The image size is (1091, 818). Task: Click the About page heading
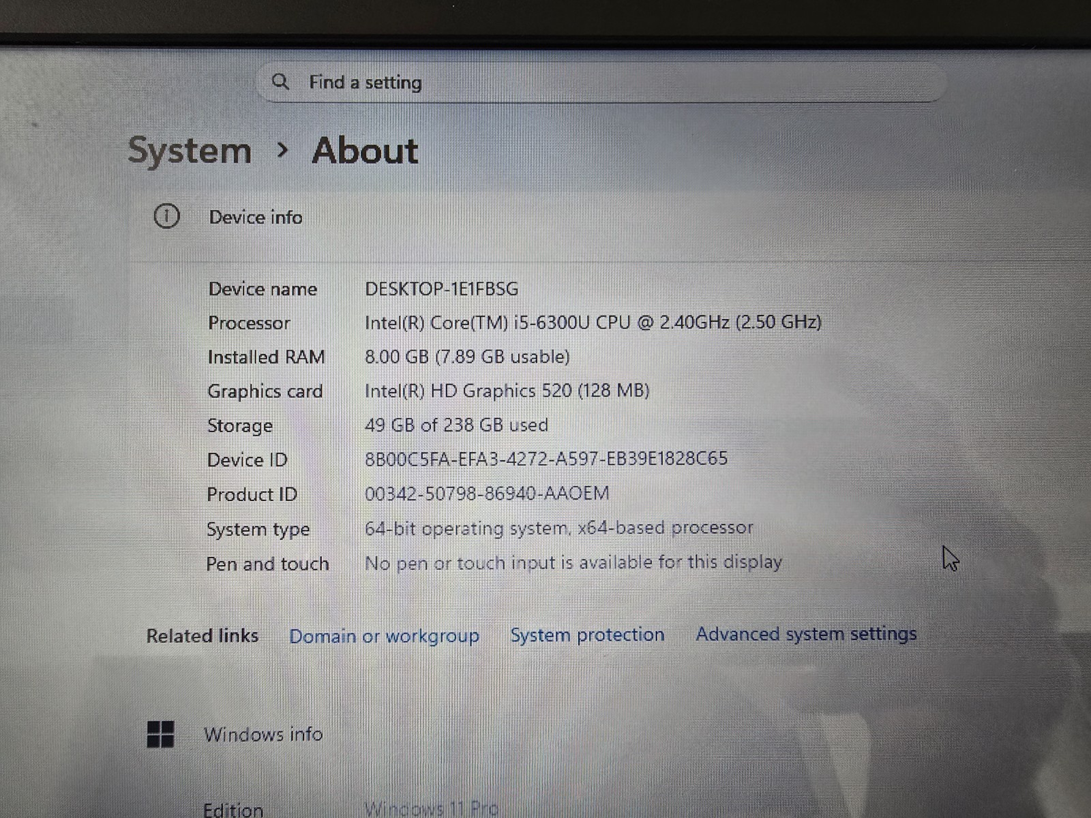(x=365, y=150)
